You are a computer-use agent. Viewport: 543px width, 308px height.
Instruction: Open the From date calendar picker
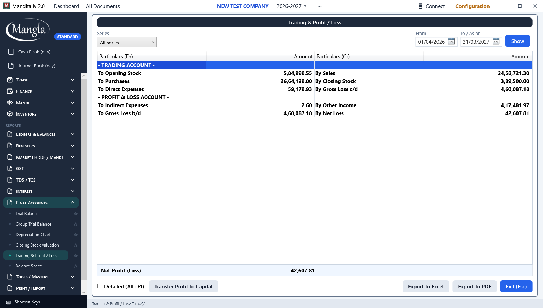(451, 42)
